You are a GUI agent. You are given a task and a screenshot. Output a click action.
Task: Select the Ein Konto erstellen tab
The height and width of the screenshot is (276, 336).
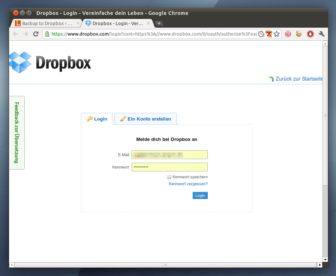[x=146, y=119]
